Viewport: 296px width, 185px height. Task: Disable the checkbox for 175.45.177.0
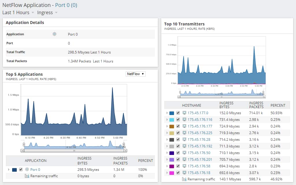(x=178, y=113)
